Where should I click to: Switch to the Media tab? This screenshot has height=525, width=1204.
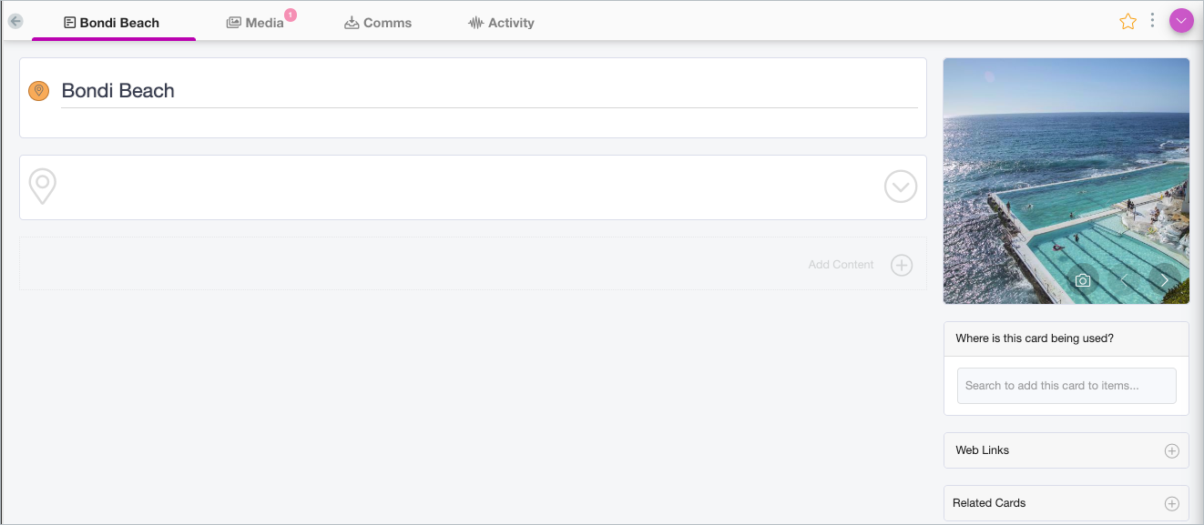255,23
